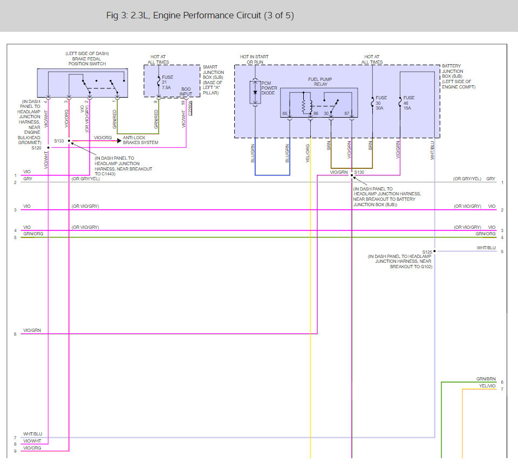Click the S130 splice point
The width and height of the screenshot is (518, 463).
(352, 175)
